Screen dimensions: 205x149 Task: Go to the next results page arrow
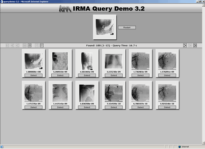[x=185, y=45]
